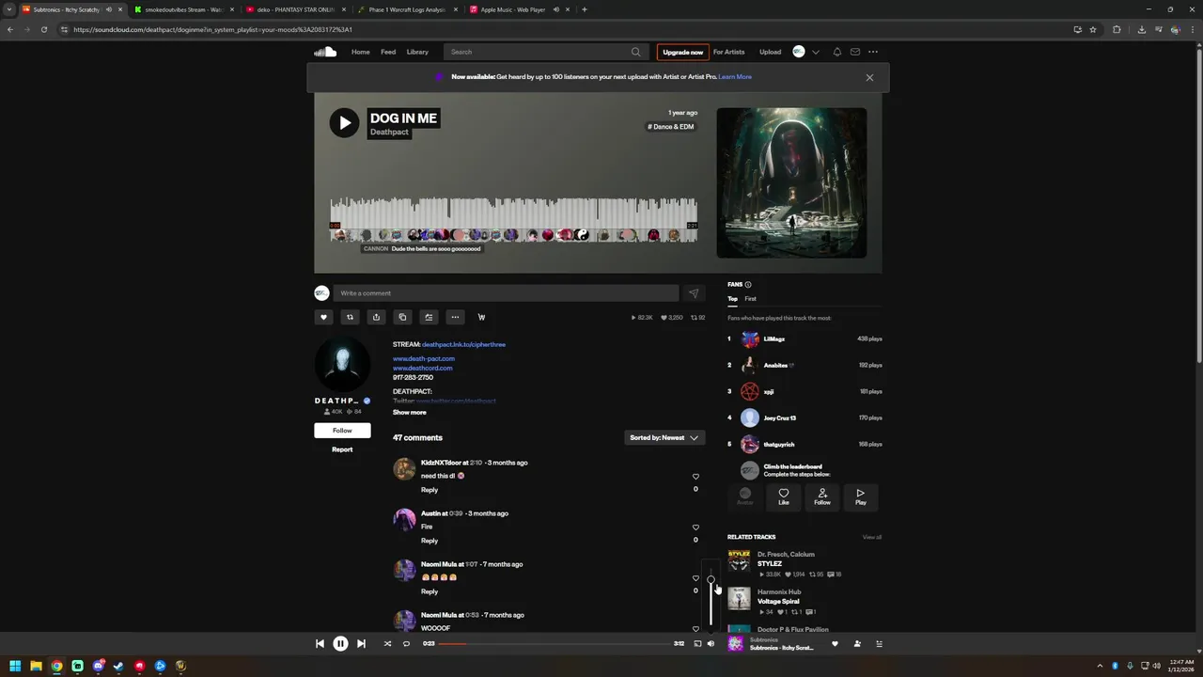Add track to next up queue icon
The height and width of the screenshot is (677, 1203).
[x=429, y=317]
